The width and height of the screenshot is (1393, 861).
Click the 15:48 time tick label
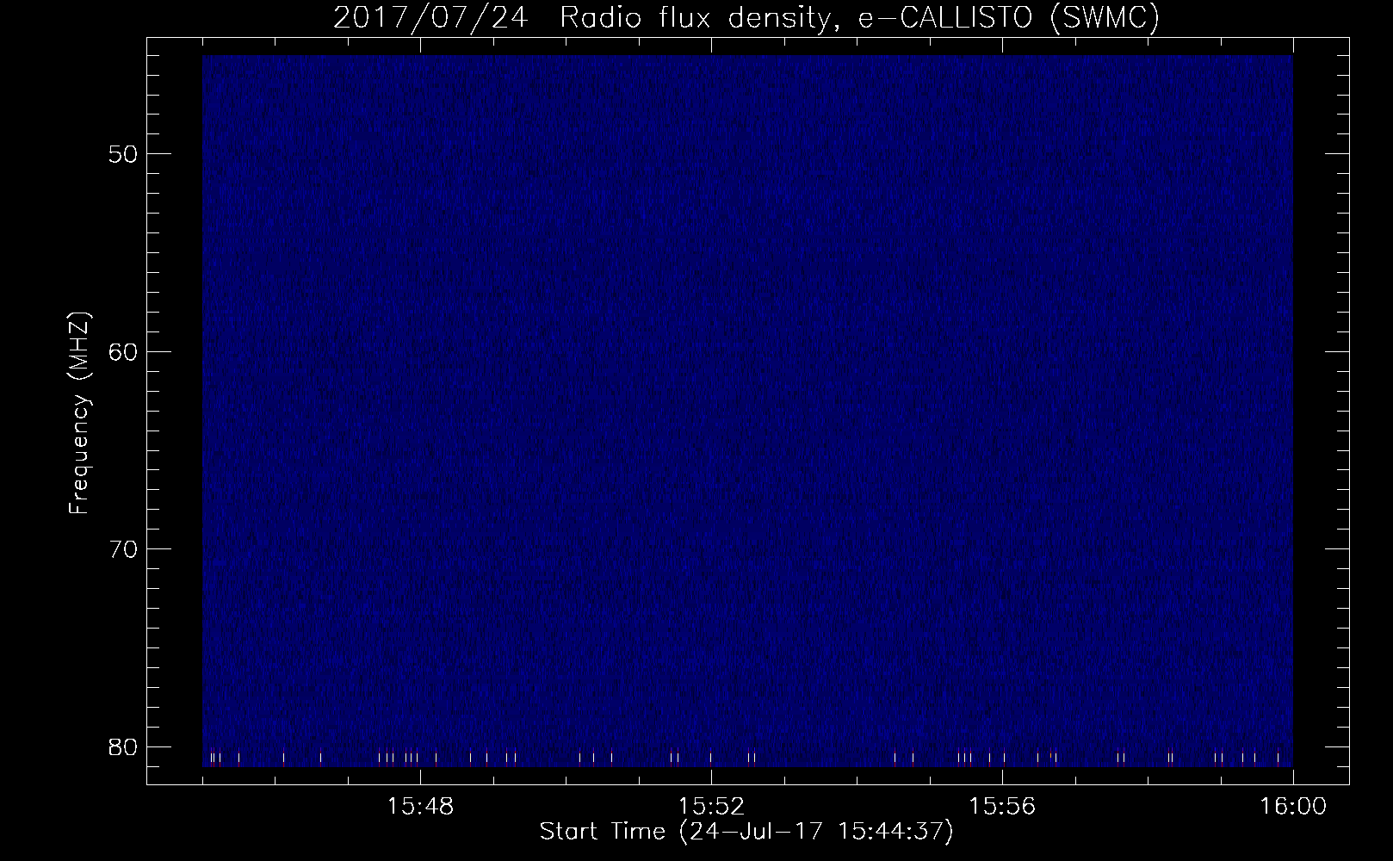click(x=420, y=808)
